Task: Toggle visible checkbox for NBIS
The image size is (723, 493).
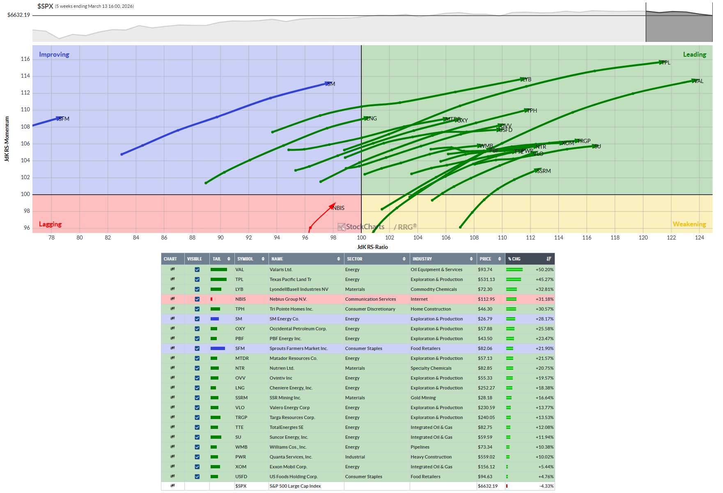Action: pyautogui.click(x=197, y=299)
